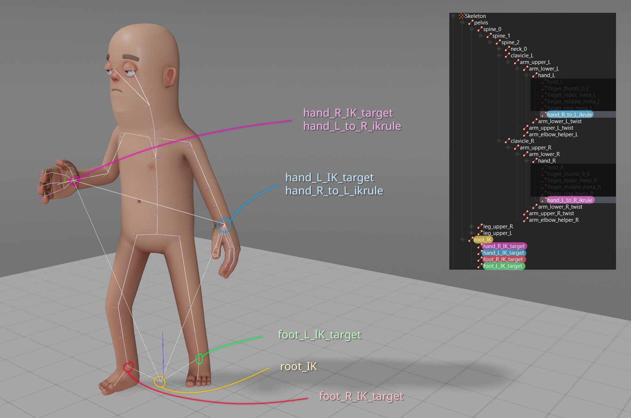Click bone icon beside arm_upper_R_twist

pos(525,213)
